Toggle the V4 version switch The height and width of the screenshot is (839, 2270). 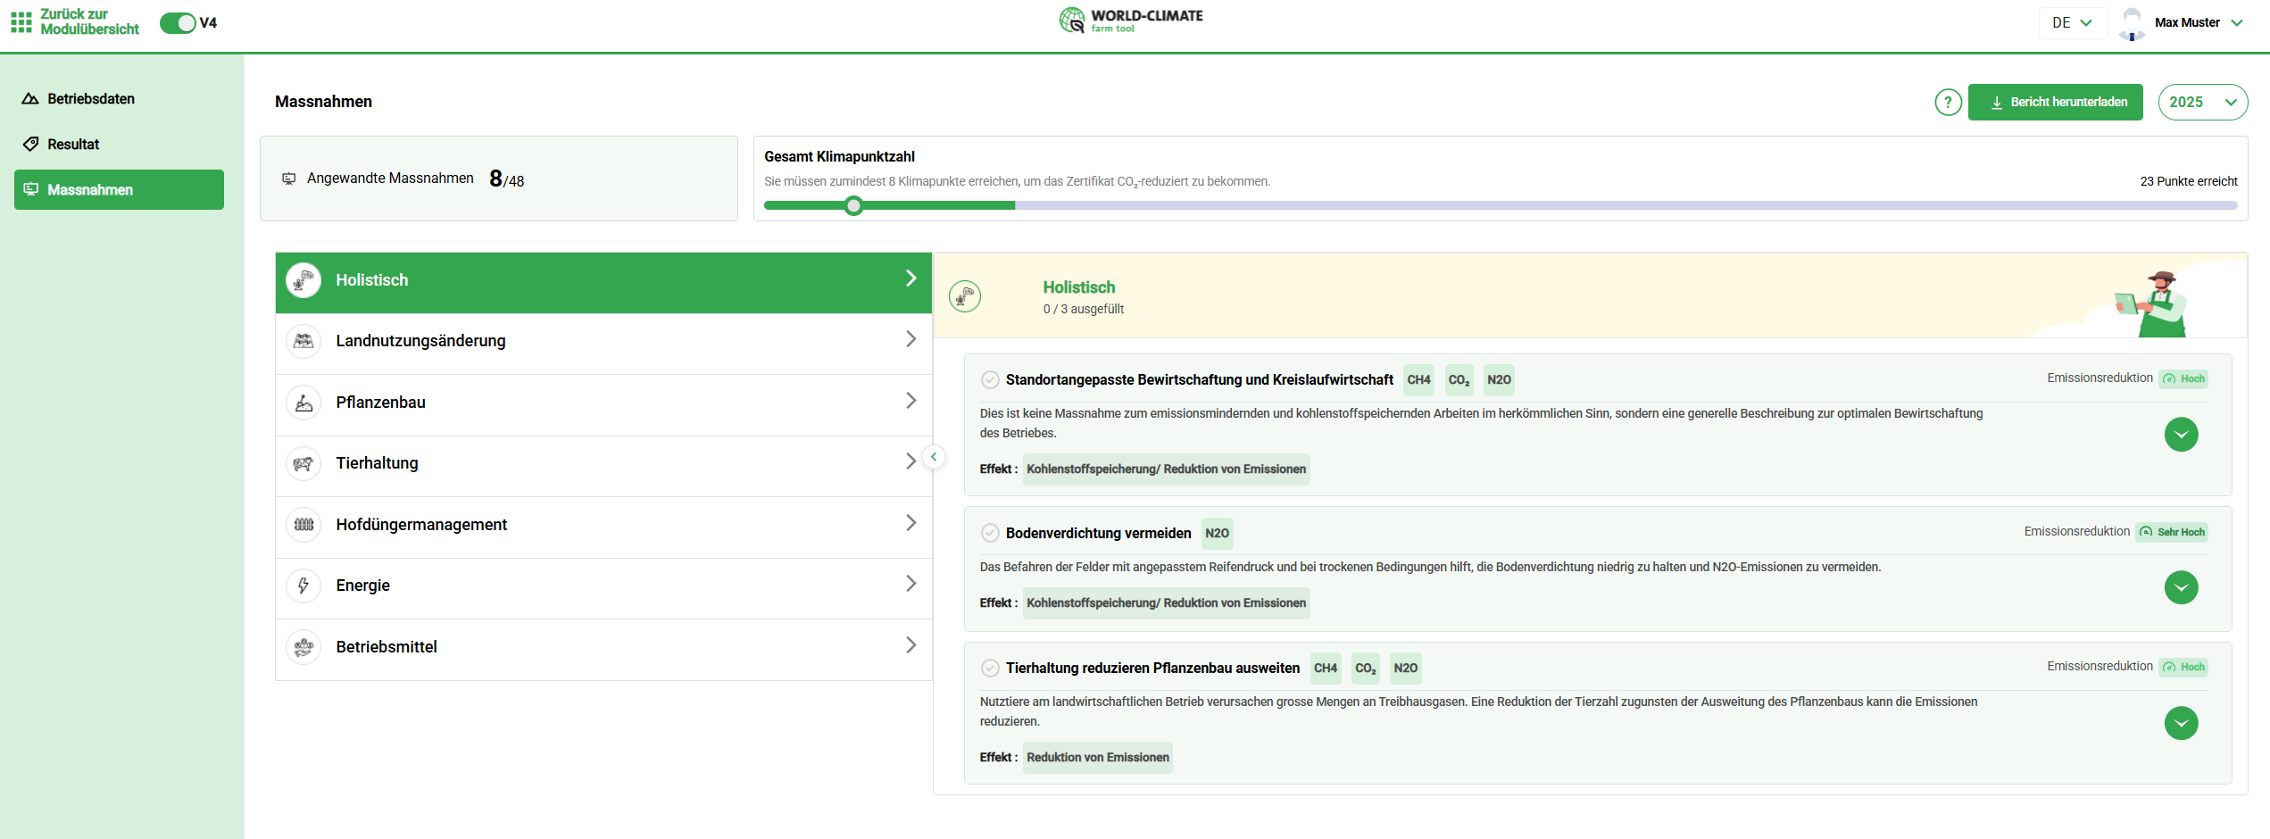tap(178, 23)
